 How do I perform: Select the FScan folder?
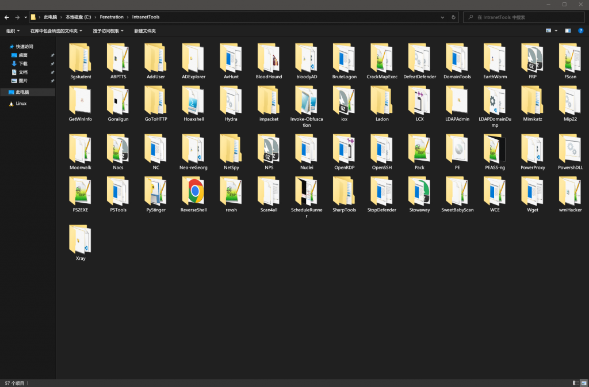(570, 61)
